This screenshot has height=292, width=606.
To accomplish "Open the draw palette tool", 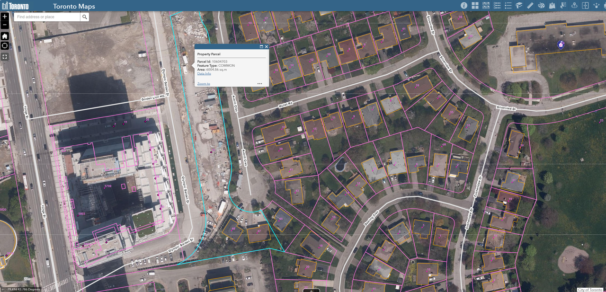I will click(x=541, y=6).
